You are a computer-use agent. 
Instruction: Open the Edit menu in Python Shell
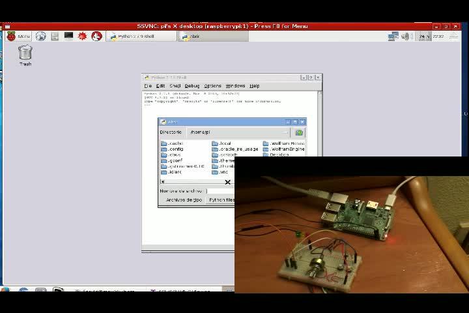(160, 86)
